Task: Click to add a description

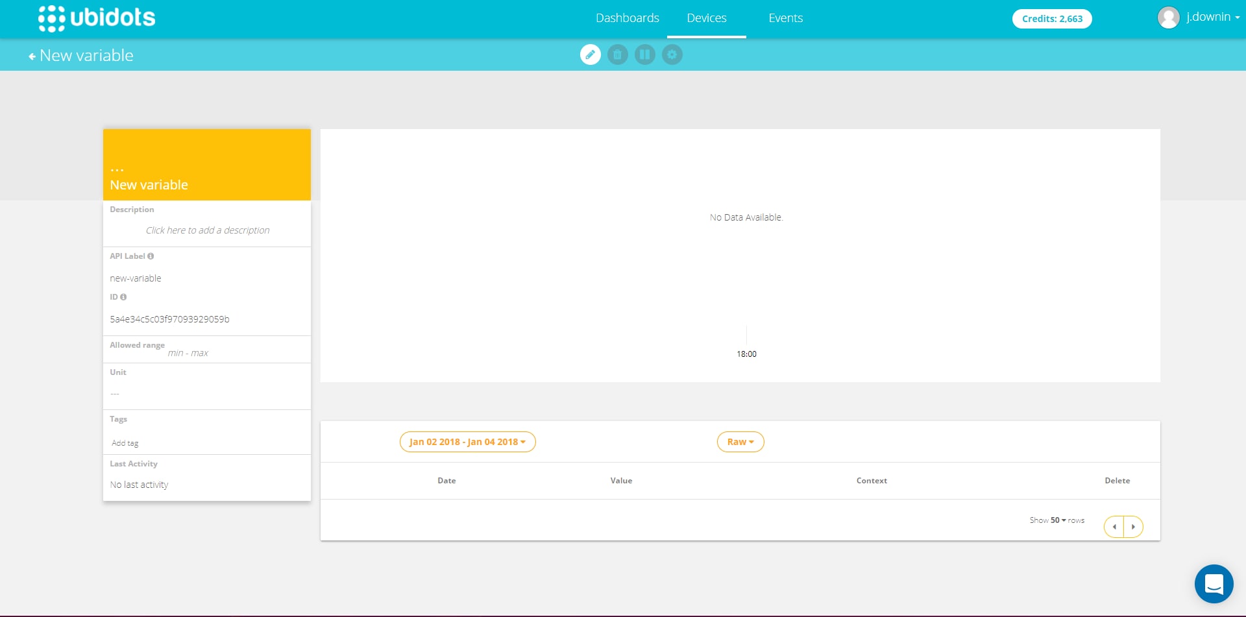Action: click(x=207, y=230)
